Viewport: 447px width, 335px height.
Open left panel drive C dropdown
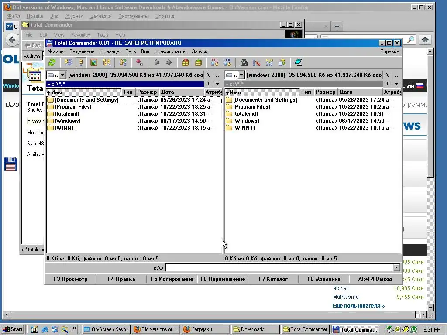tap(63, 75)
